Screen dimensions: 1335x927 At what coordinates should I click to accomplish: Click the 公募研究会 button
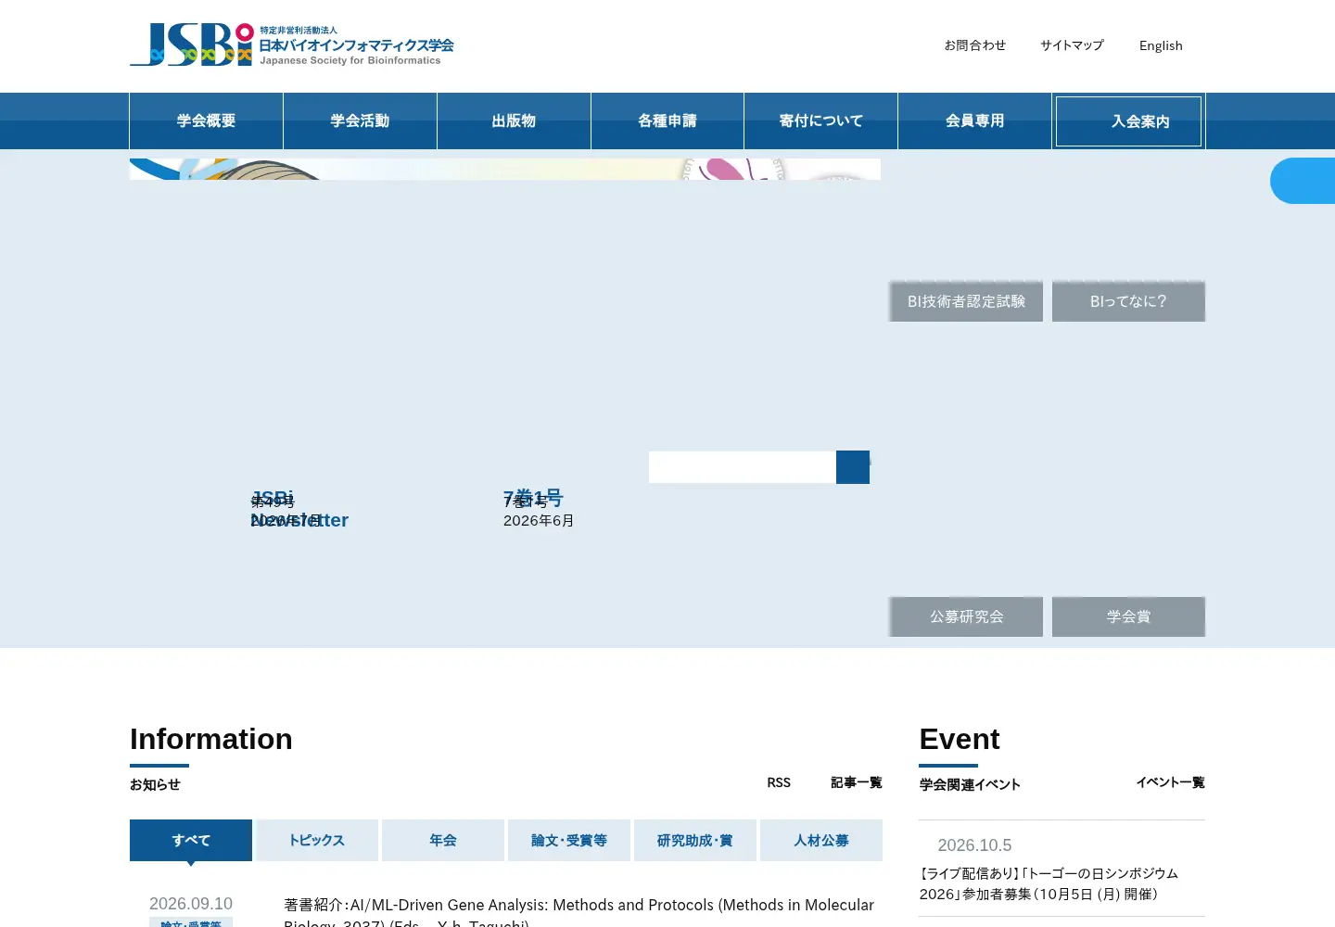(x=966, y=616)
